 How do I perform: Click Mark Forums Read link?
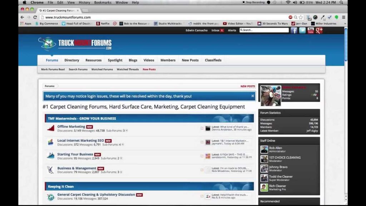[x=53, y=69]
